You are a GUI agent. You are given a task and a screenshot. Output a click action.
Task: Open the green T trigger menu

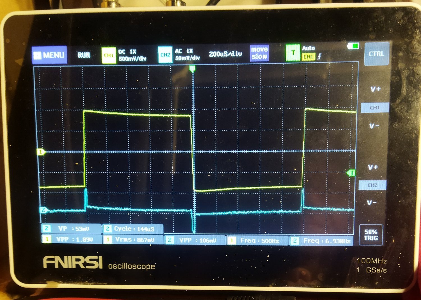pyautogui.click(x=293, y=52)
